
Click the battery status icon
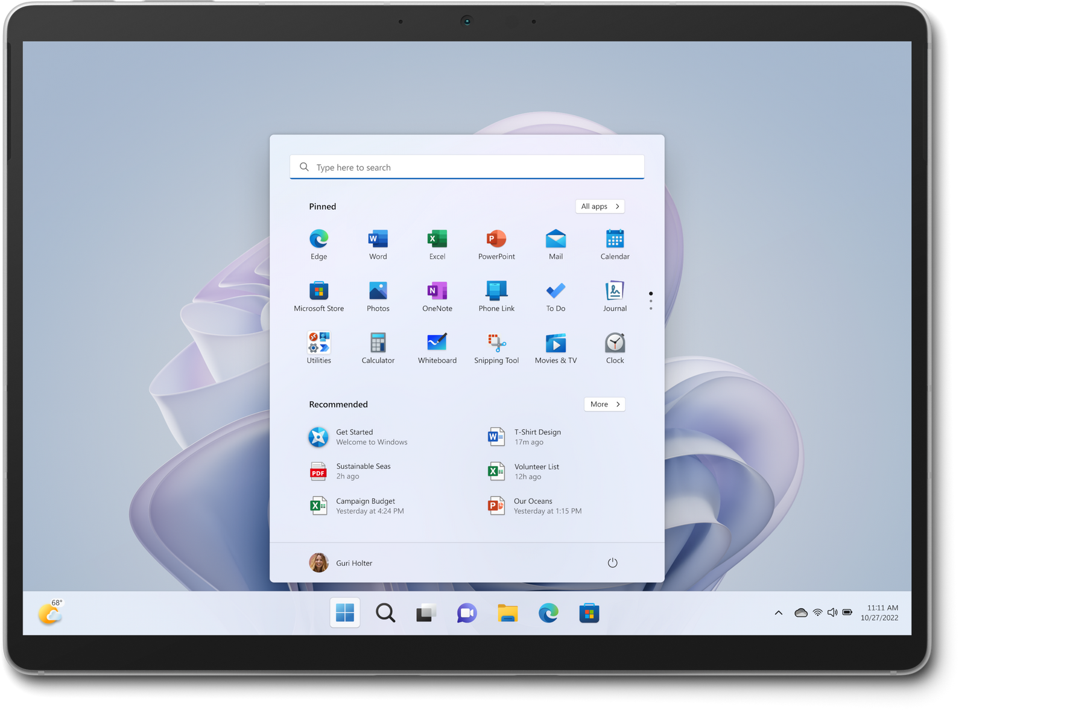[x=847, y=612]
